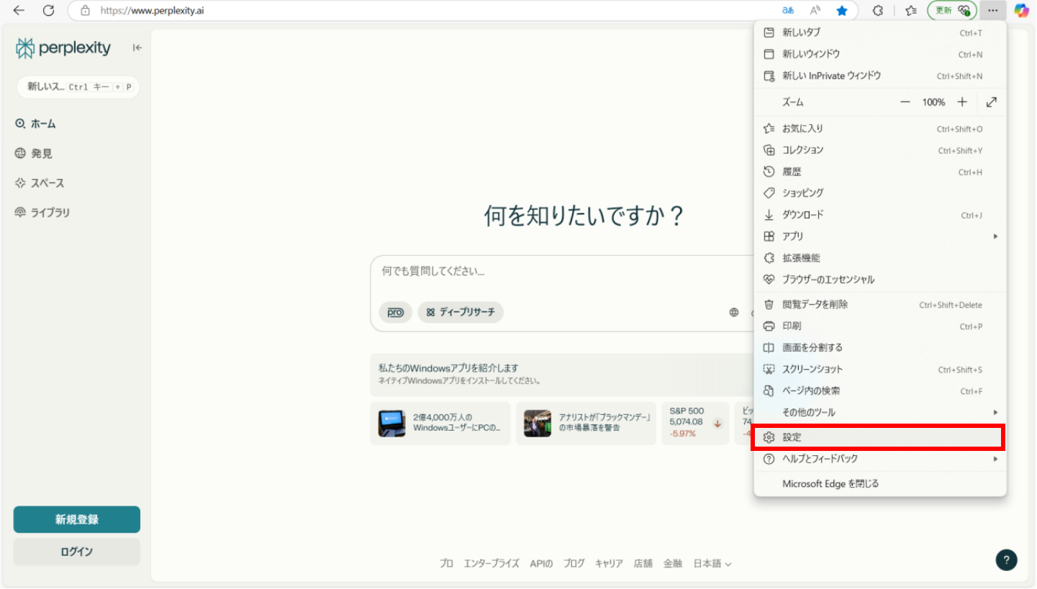This screenshot has height=589, width=1037.
Task: Click the ログイン button
Action: tap(77, 552)
